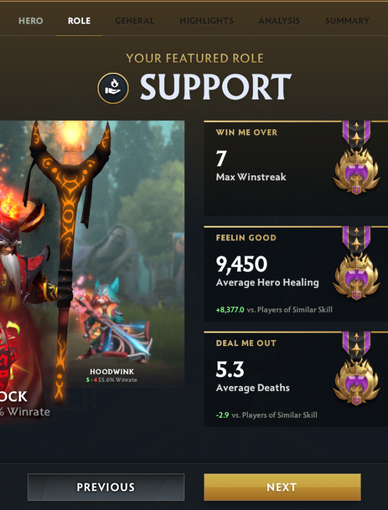Open the Summary tab
Viewport: 388px width, 510px height.
point(347,21)
